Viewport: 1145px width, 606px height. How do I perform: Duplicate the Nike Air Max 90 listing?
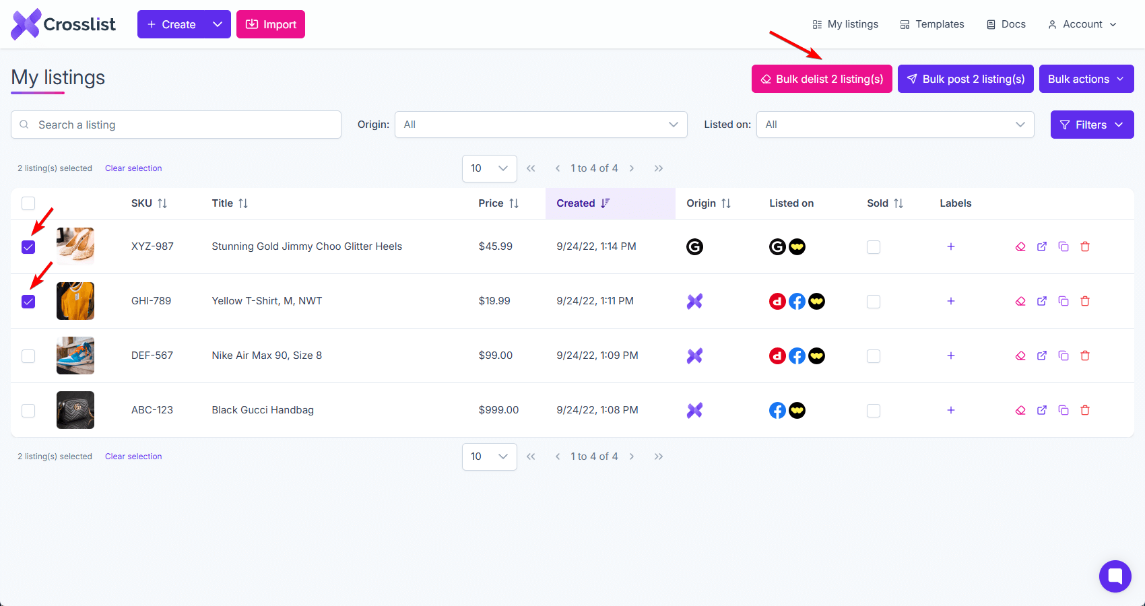point(1064,356)
